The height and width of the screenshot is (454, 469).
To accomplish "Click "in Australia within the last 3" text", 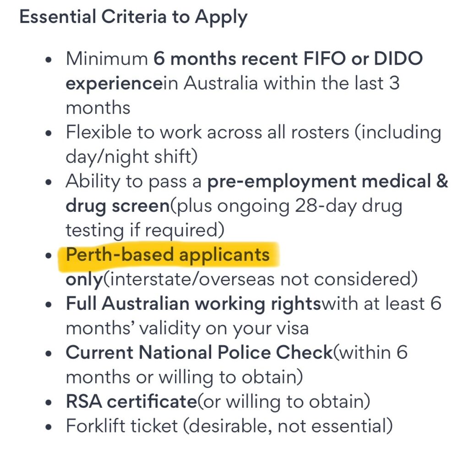I will (280, 84).
